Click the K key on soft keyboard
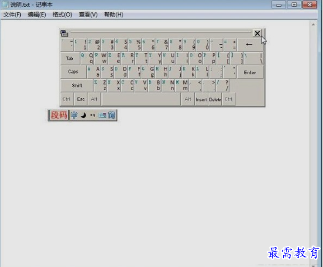This screenshot has height=267, width=323. click(x=189, y=72)
